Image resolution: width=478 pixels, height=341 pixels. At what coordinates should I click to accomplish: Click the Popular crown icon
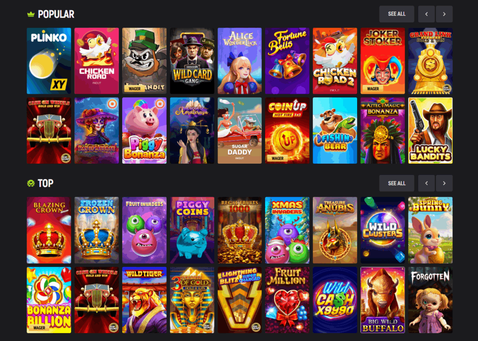click(31, 14)
